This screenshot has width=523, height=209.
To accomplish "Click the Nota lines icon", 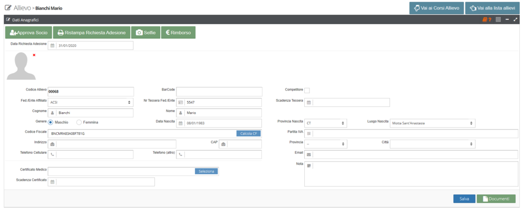I will coord(309,165).
